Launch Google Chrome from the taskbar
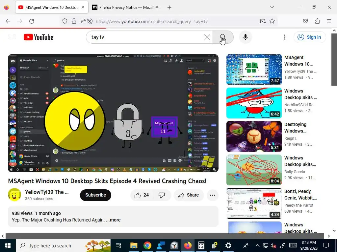This screenshot has width=337, height=252. point(147,245)
